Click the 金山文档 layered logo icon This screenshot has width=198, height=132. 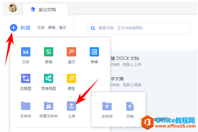[33, 9]
